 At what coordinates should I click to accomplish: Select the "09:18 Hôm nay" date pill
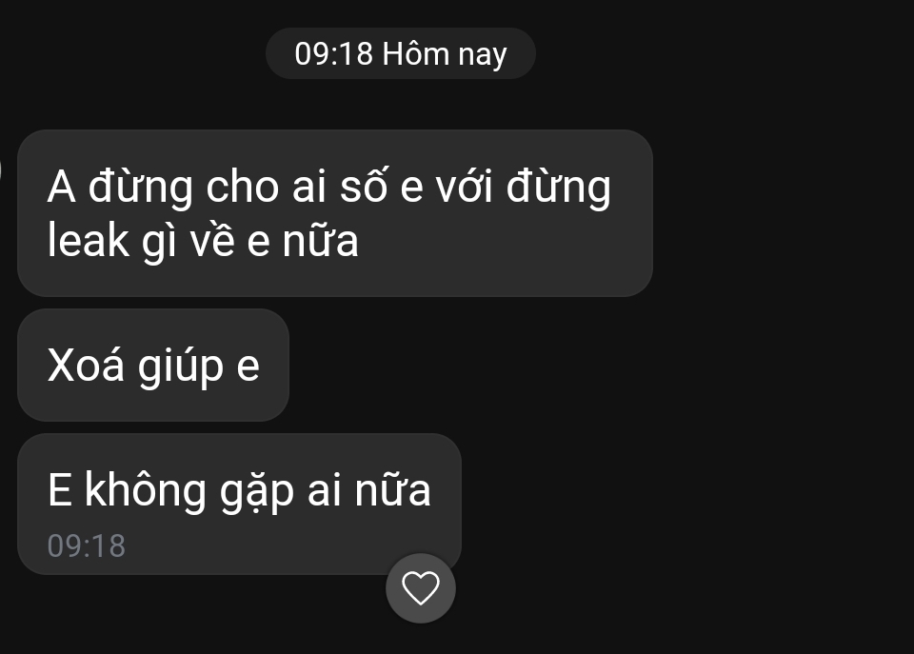[401, 53]
